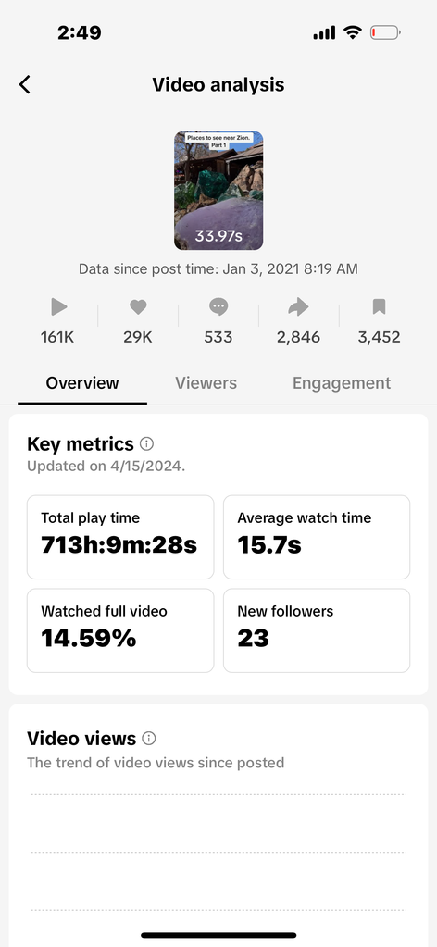The image size is (437, 947).
Task: Open the Key metrics info icon
Action: click(x=147, y=444)
